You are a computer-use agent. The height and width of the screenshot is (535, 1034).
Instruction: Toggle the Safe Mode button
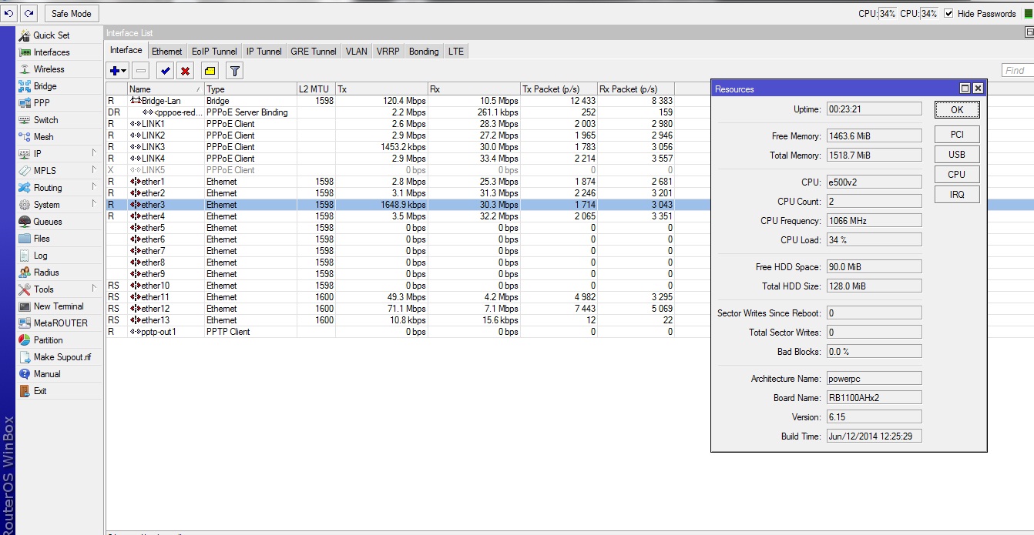point(71,13)
